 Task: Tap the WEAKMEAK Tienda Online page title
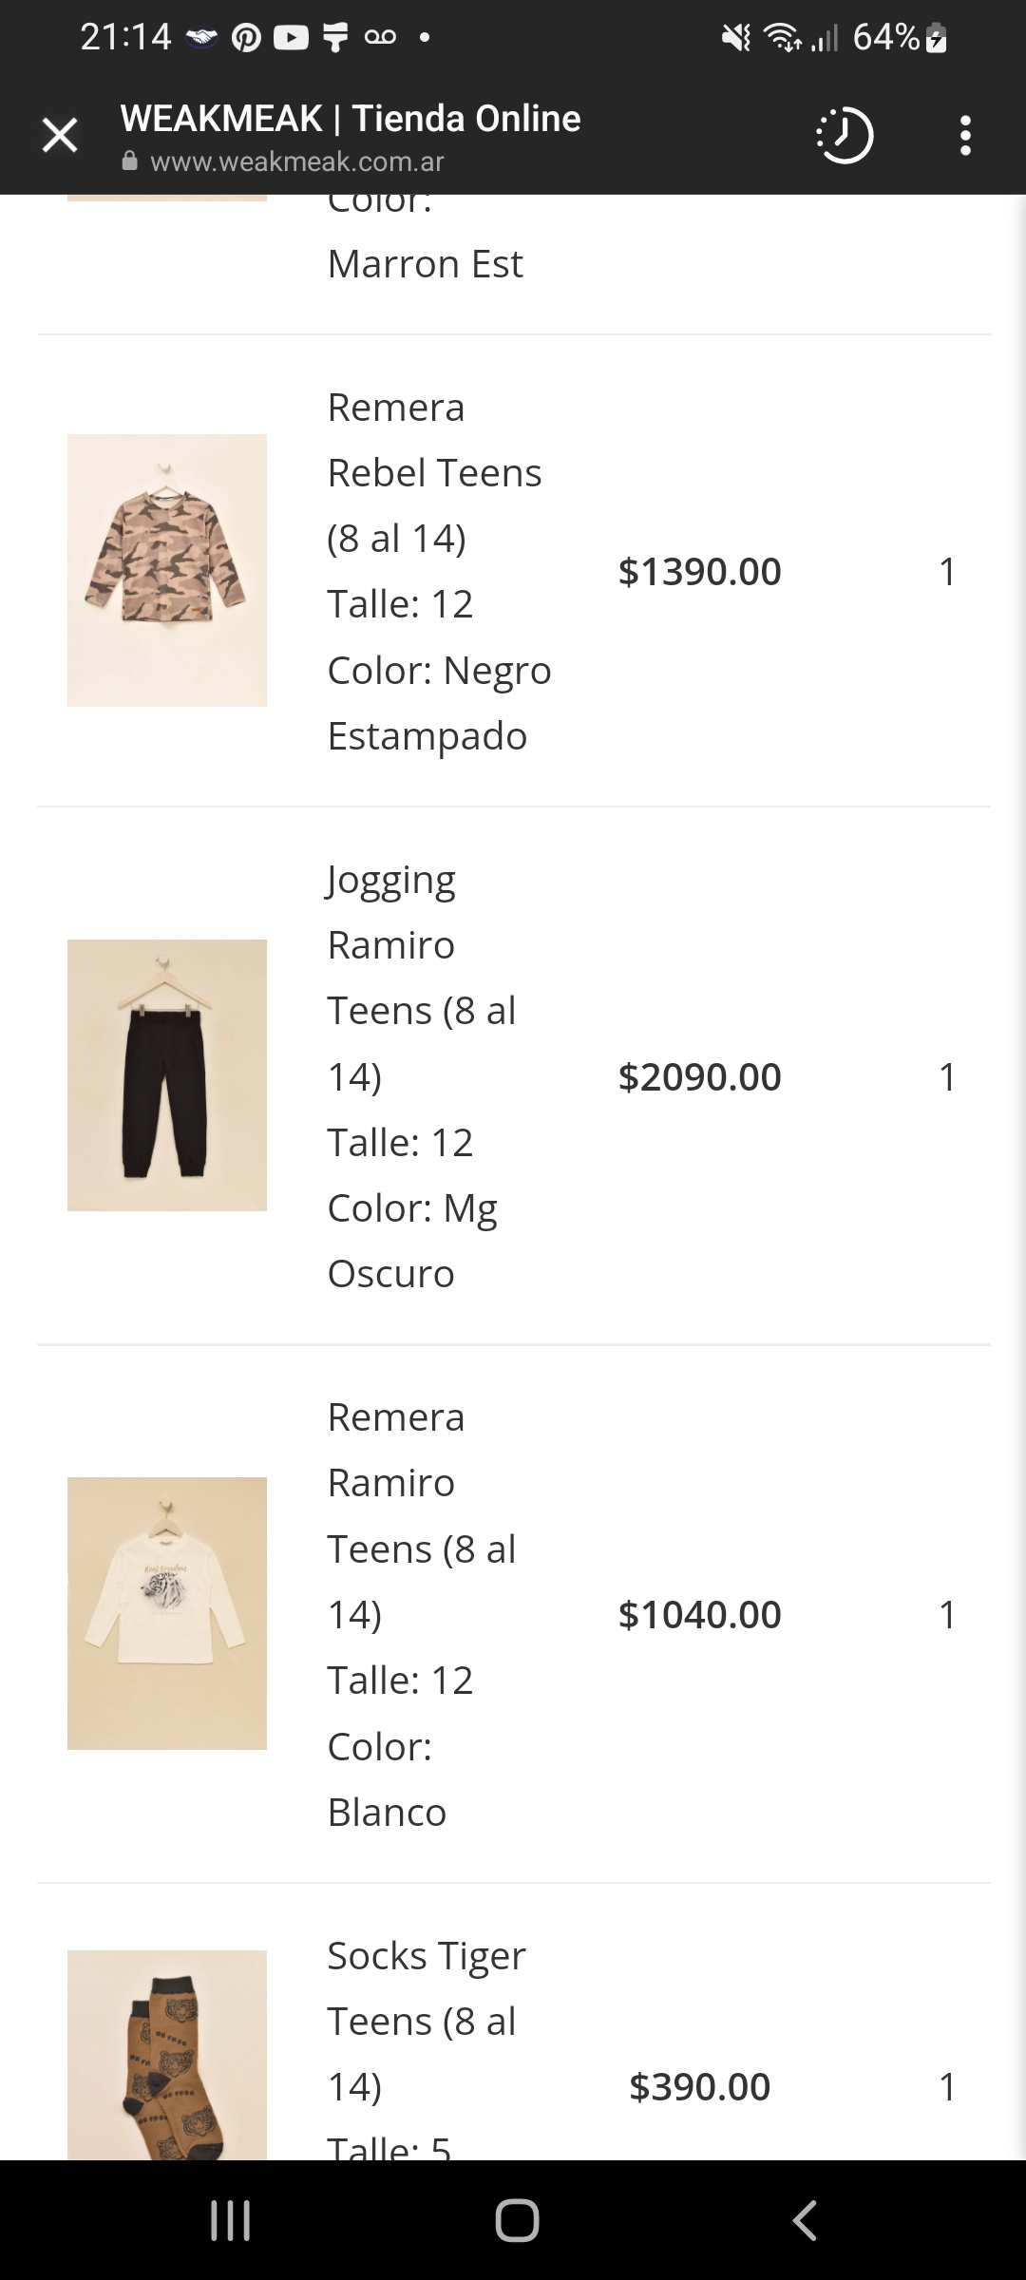click(x=351, y=119)
